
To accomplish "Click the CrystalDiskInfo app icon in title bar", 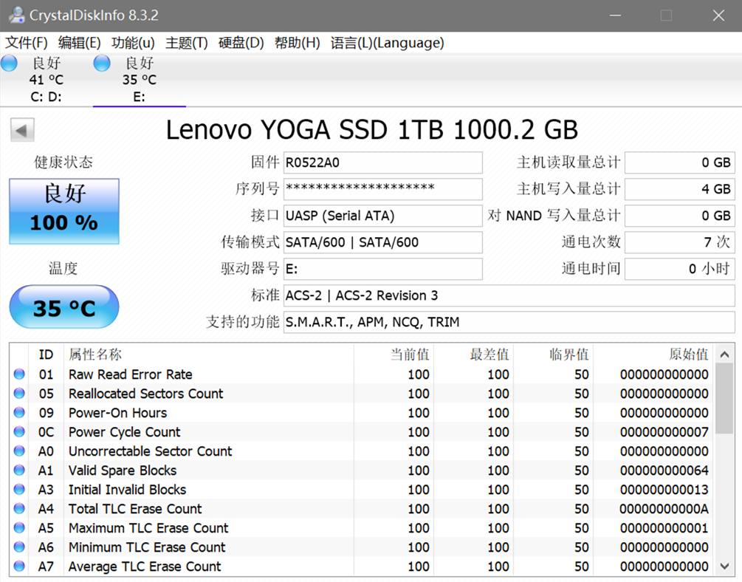I will (16, 15).
